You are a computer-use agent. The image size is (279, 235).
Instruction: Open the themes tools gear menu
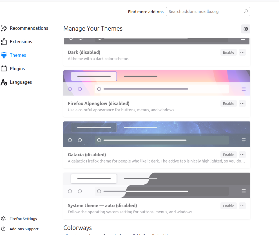coord(246,29)
